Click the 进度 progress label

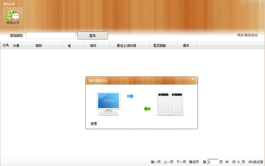(x=94, y=124)
